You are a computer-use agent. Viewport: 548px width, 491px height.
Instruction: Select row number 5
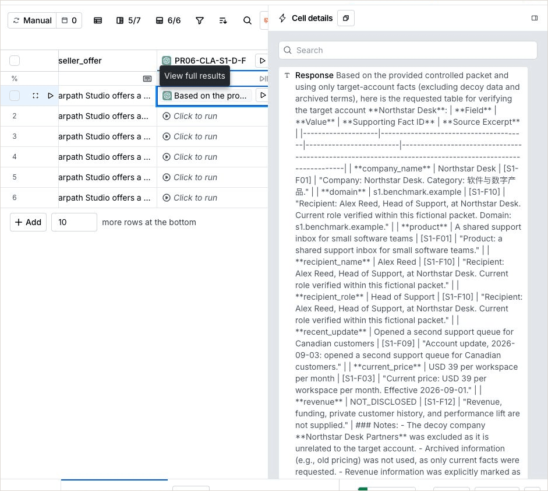[x=15, y=177]
